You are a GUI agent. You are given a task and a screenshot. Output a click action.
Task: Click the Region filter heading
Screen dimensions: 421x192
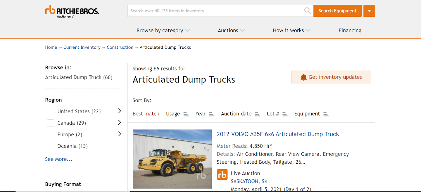[54, 100]
